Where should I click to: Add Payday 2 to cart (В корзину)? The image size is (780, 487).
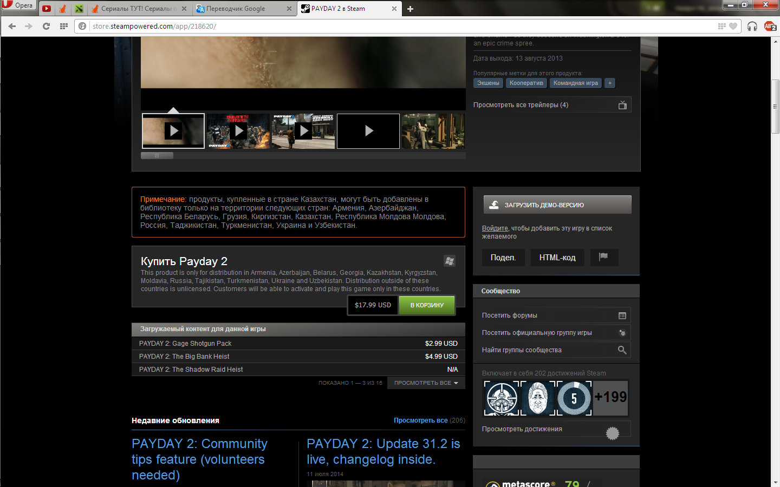point(427,305)
